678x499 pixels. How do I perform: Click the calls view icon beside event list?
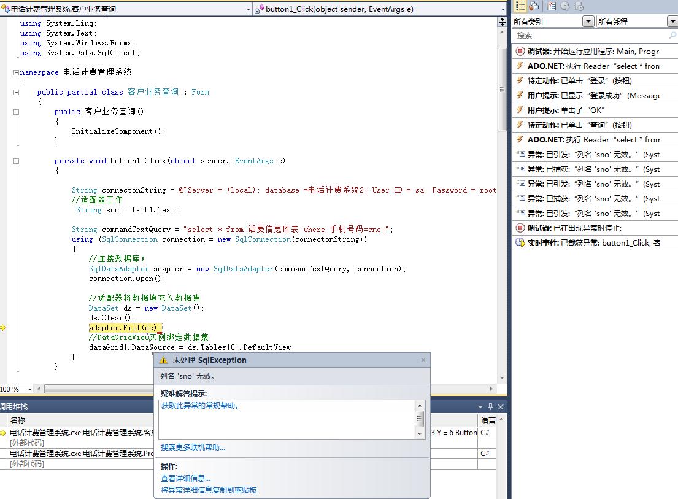pos(534,6)
